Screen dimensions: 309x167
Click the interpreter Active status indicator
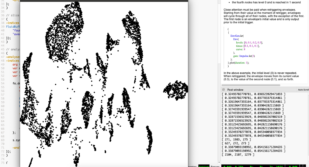coord(204,166)
